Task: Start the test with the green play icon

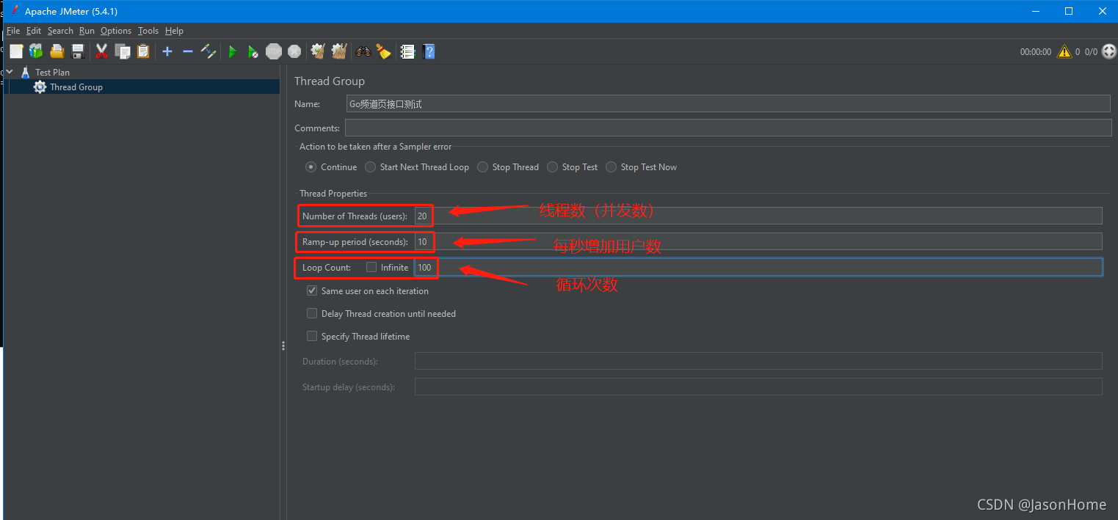Action: pos(233,51)
